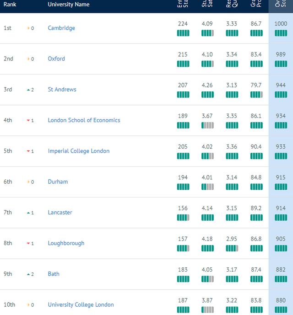The height and width of the screenshot is (315, 293).
Task: Click Oxford research quality value 3.34
Action: 232,54
